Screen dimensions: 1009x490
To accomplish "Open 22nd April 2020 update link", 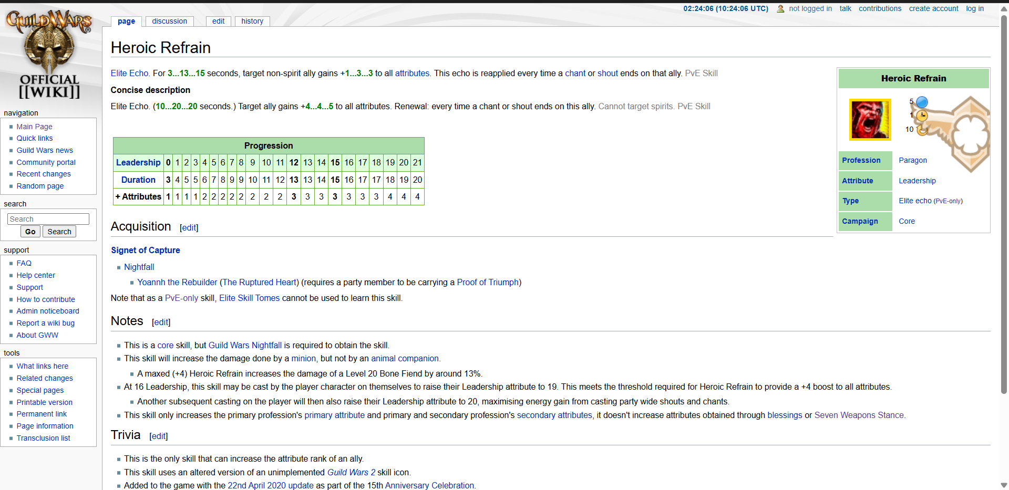I will 271,485.
